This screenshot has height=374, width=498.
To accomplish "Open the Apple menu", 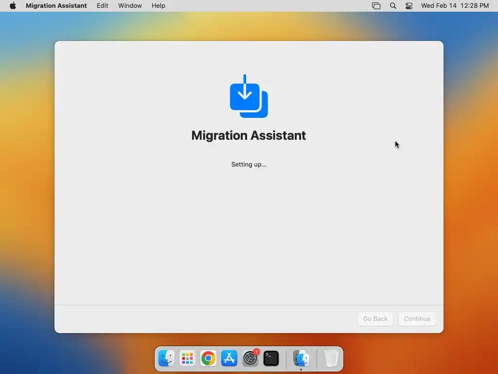I will click(13, 6).
